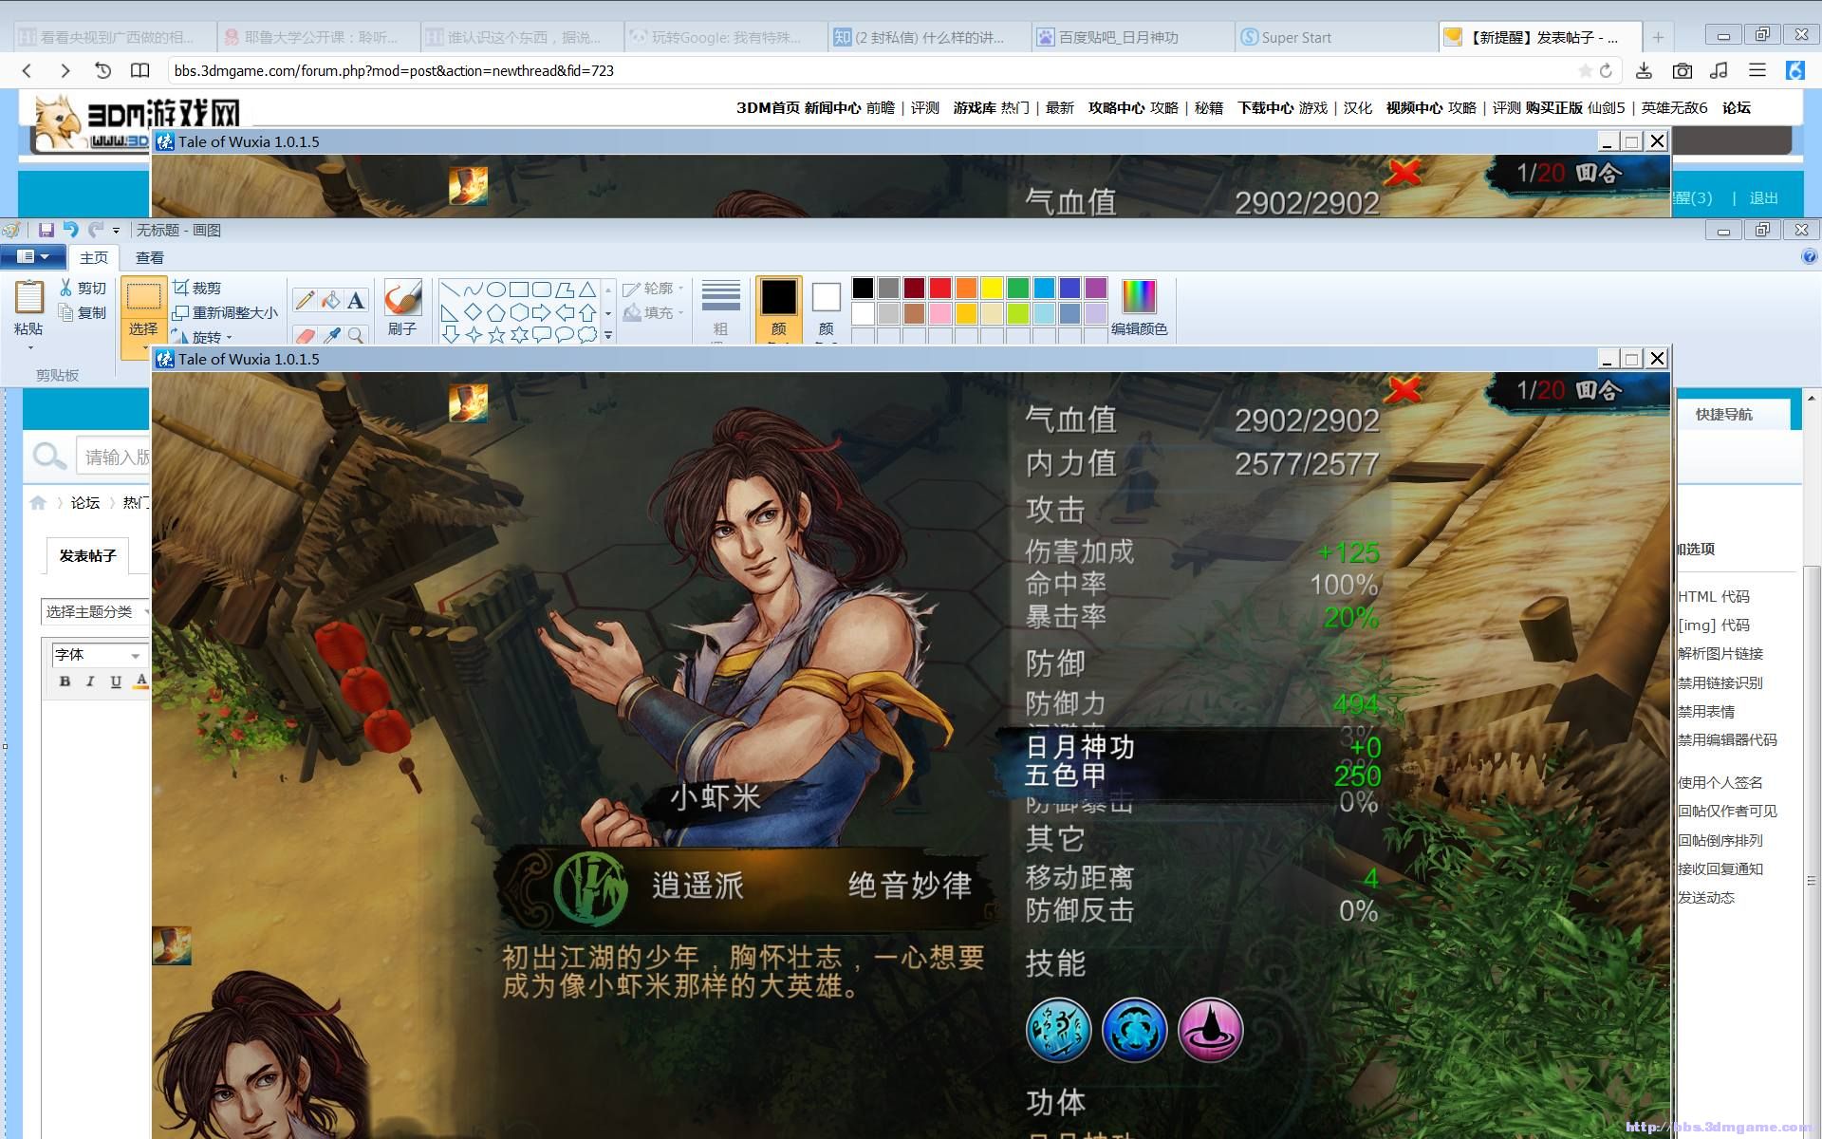Screen dimensions: 1822x1139
Task: Select the five-point star shape
Action: tap(496, 335)
